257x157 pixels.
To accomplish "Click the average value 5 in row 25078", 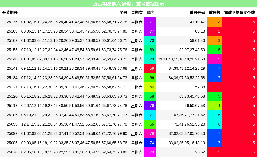I will pyautogui.click(x=239, y=152).
